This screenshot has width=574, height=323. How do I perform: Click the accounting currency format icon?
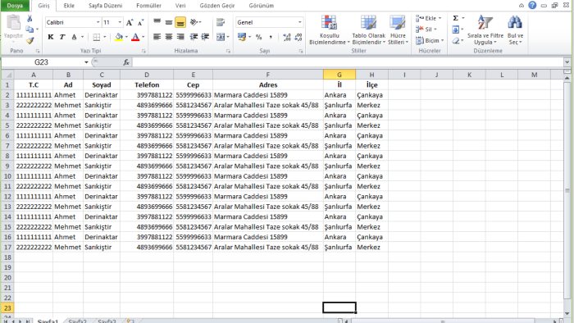coord(242,37)
